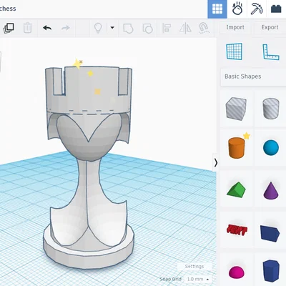
Task: Pick the dark blue Polygon shape
Action: [271, 271]
